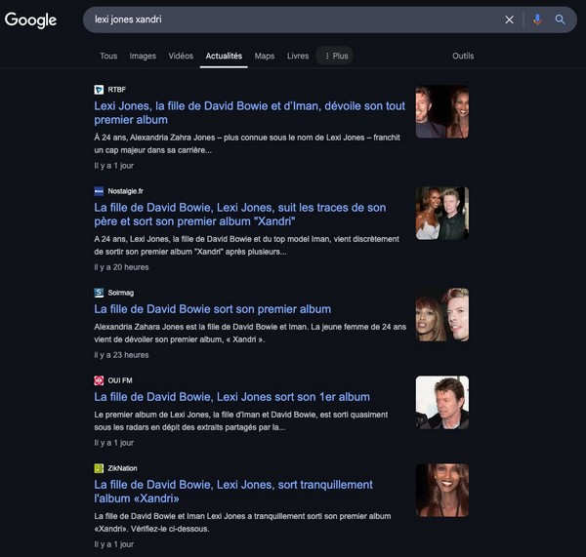Open the Soirmag headline link

point(213,309)
